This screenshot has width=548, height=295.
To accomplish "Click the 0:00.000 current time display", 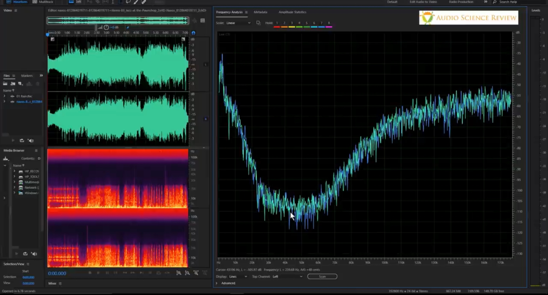I will click(57, 273).
